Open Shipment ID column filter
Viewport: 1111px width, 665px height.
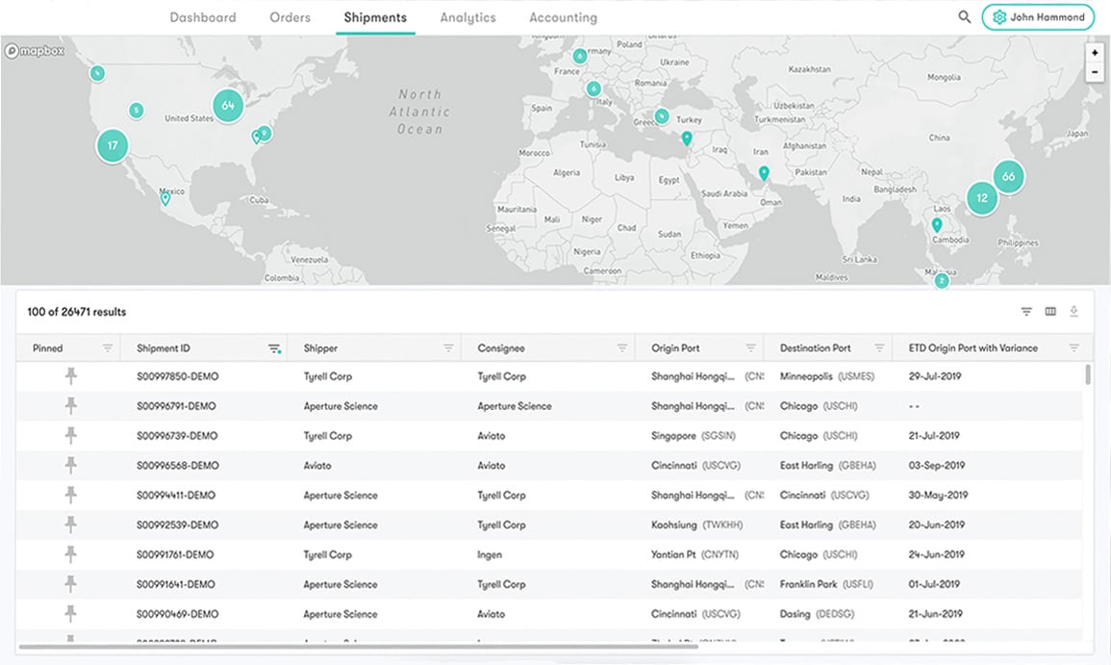tap(274, 348)
